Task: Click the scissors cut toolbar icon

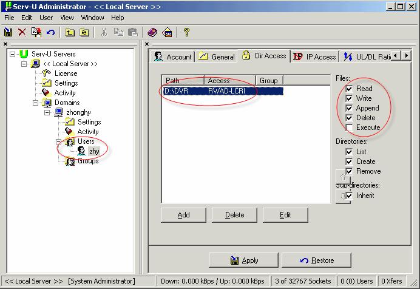Action: [x=104, y=32]
